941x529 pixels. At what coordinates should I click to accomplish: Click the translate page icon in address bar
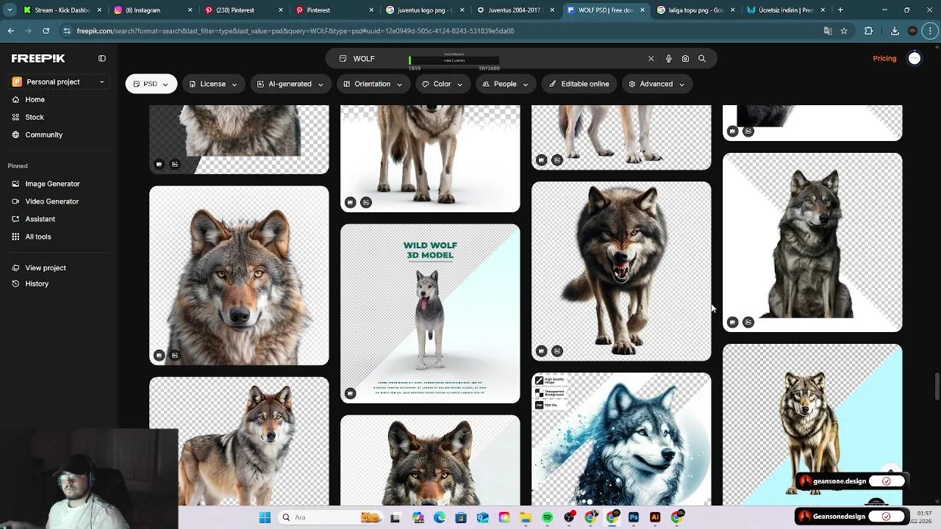tap(828, 31)
